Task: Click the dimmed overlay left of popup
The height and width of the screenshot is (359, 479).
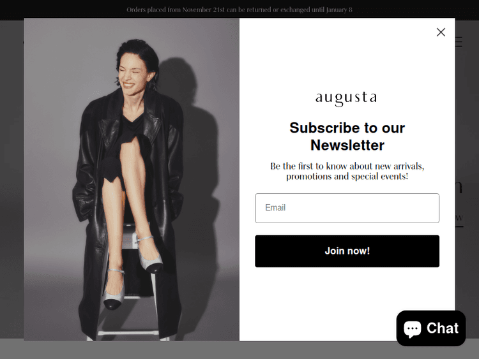Action: point(12,183)
